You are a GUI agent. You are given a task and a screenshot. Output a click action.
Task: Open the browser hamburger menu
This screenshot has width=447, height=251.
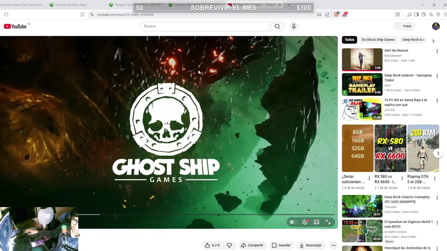[445, 14]
